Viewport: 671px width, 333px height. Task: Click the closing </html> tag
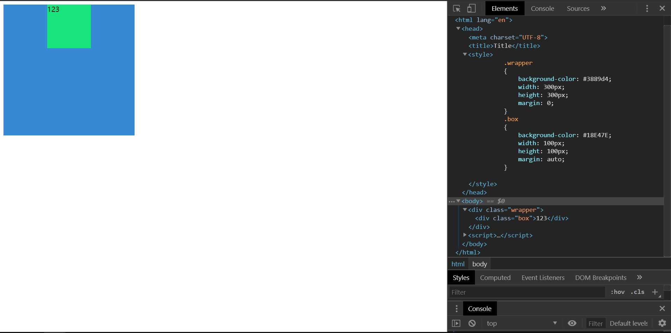[x=468, y=252]
